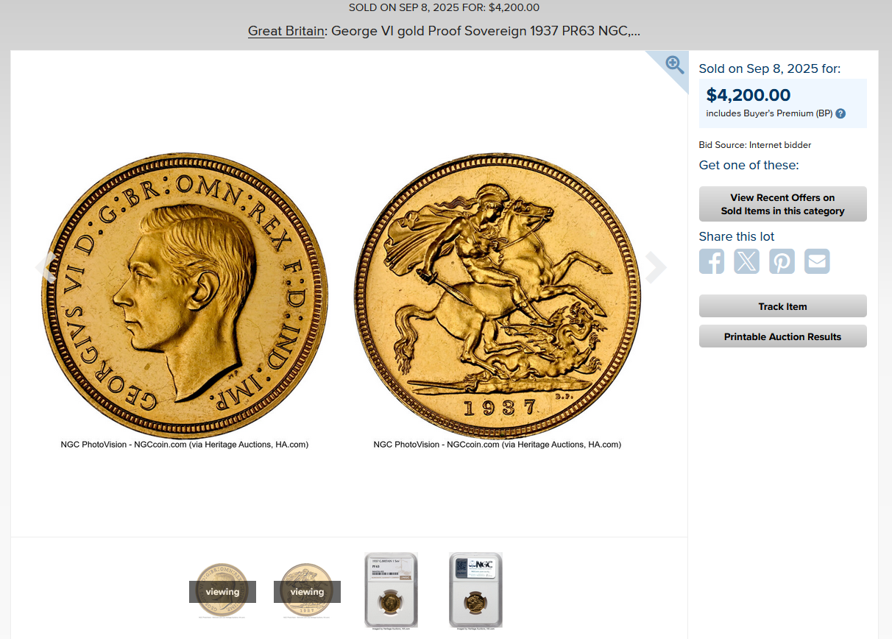
Task: Share this lot on X
Action: (746, 261)
